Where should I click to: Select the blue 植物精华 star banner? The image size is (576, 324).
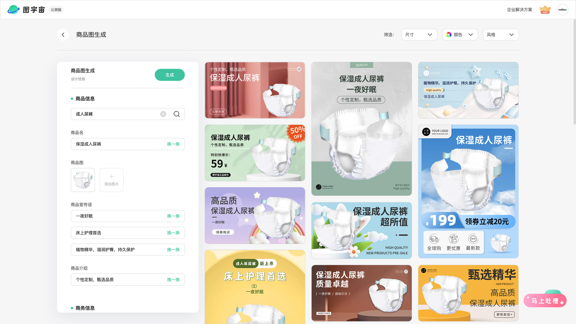468,90
